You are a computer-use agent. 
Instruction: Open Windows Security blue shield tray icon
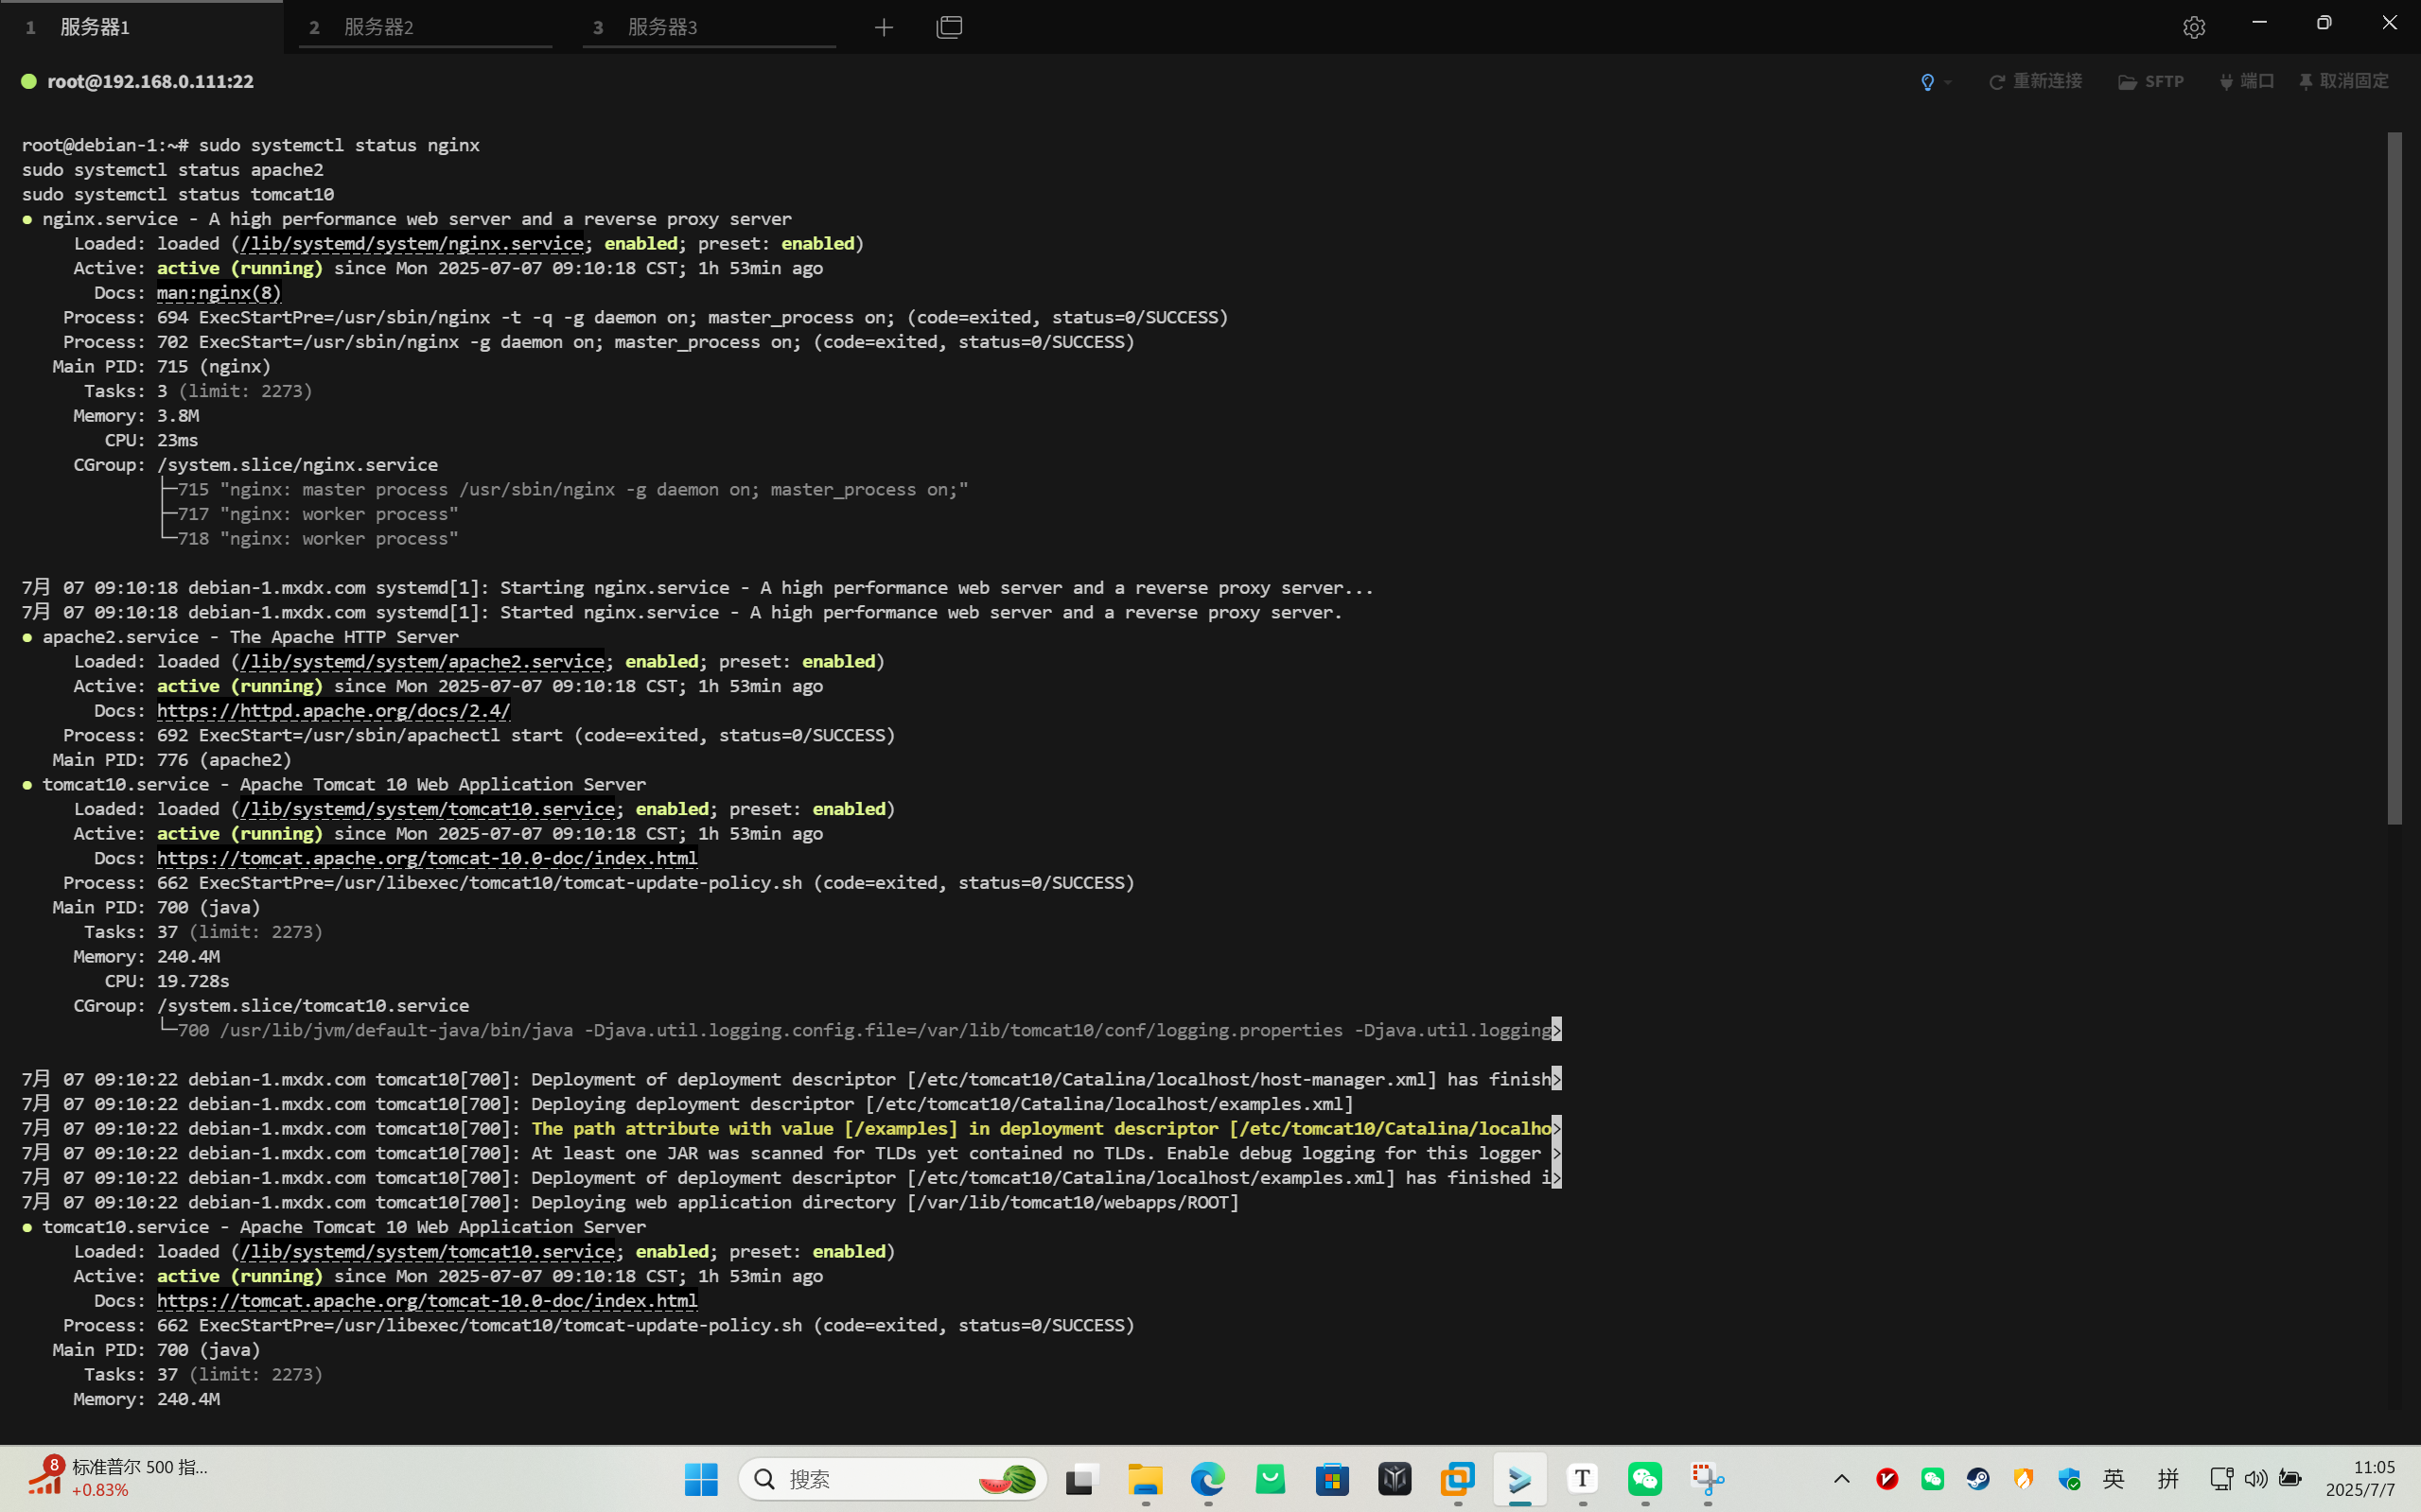point(2069,1479)
